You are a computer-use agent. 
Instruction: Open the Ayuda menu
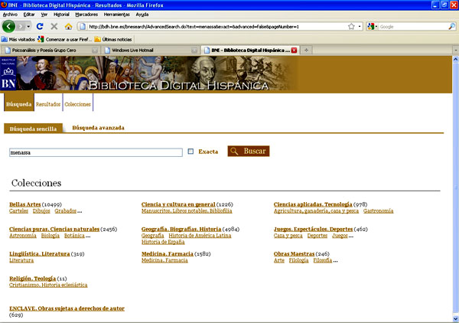pyautogui.click(x=142, y=15)
